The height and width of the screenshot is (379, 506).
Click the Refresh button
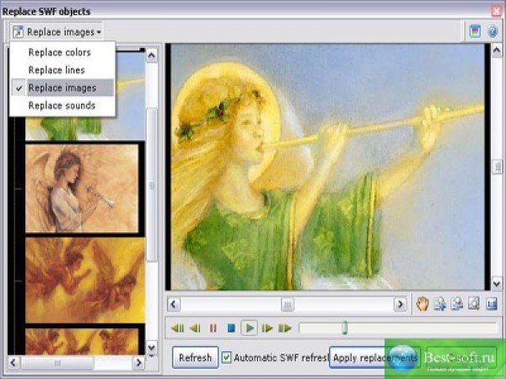196,358
